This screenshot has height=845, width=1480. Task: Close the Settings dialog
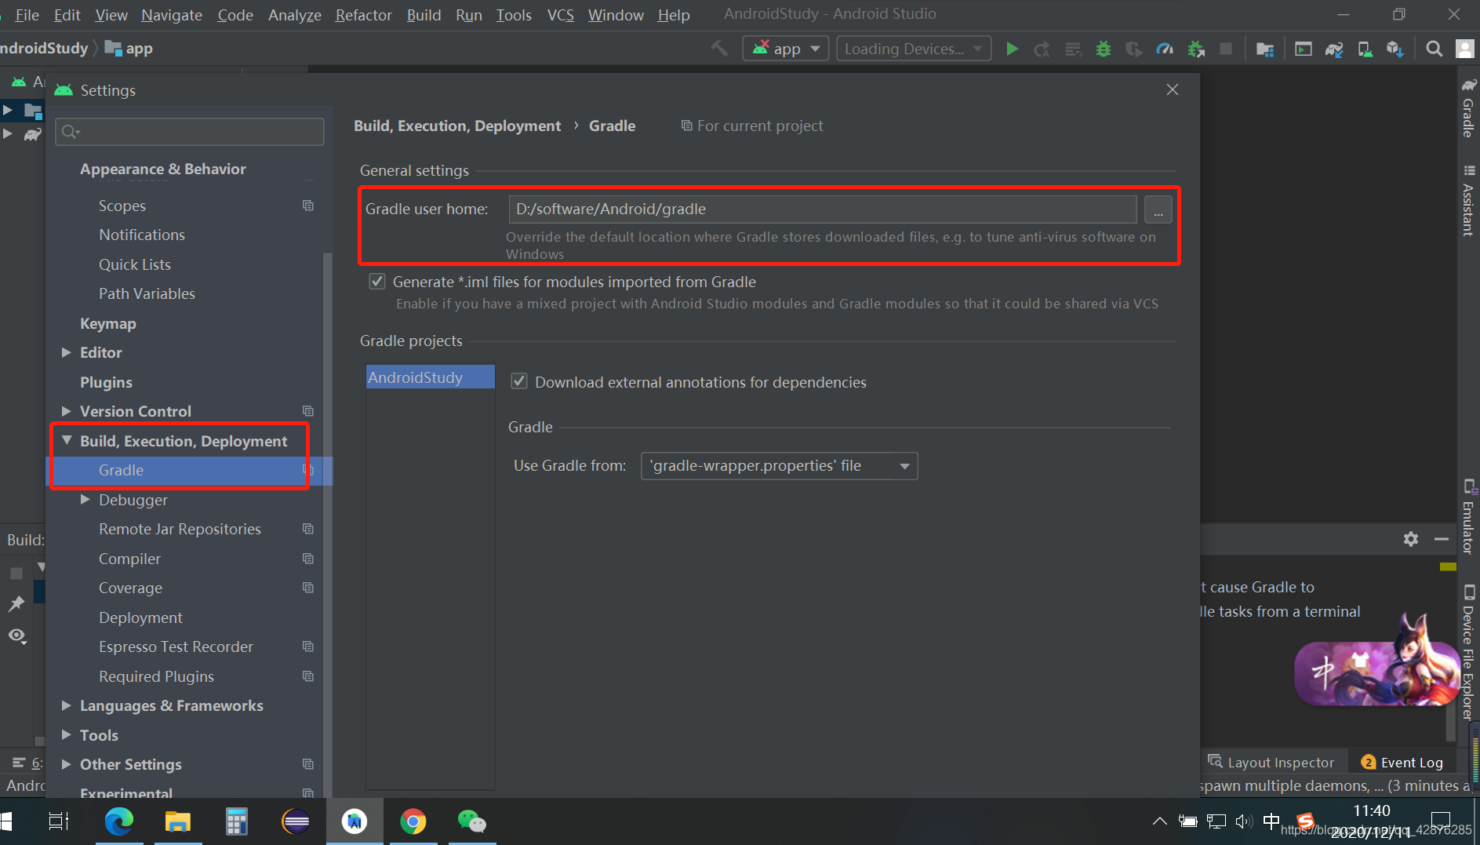click(x=1173, y=89)
